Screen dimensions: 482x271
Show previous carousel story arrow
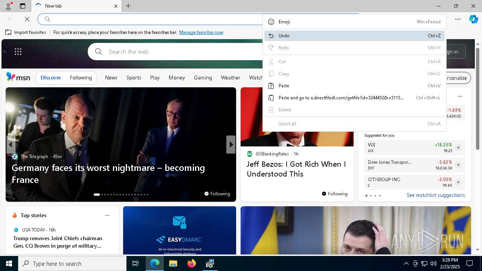click(10, 145)
